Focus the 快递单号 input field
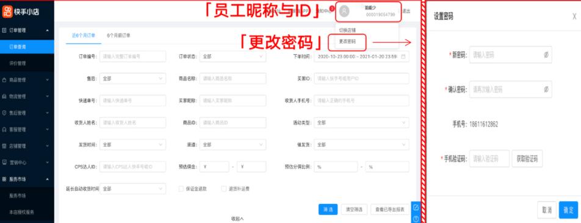 tap(132, 101)
